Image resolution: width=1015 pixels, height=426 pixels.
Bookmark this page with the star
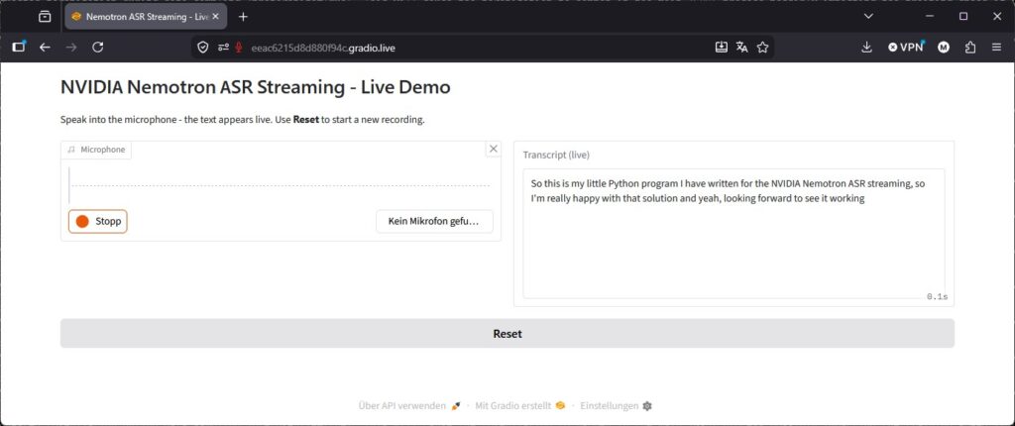tap(762, 48)
